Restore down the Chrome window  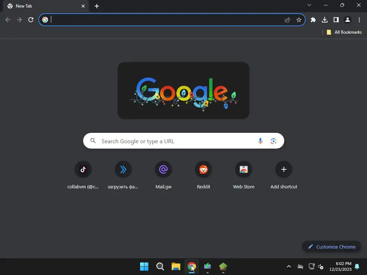(342, 5)
